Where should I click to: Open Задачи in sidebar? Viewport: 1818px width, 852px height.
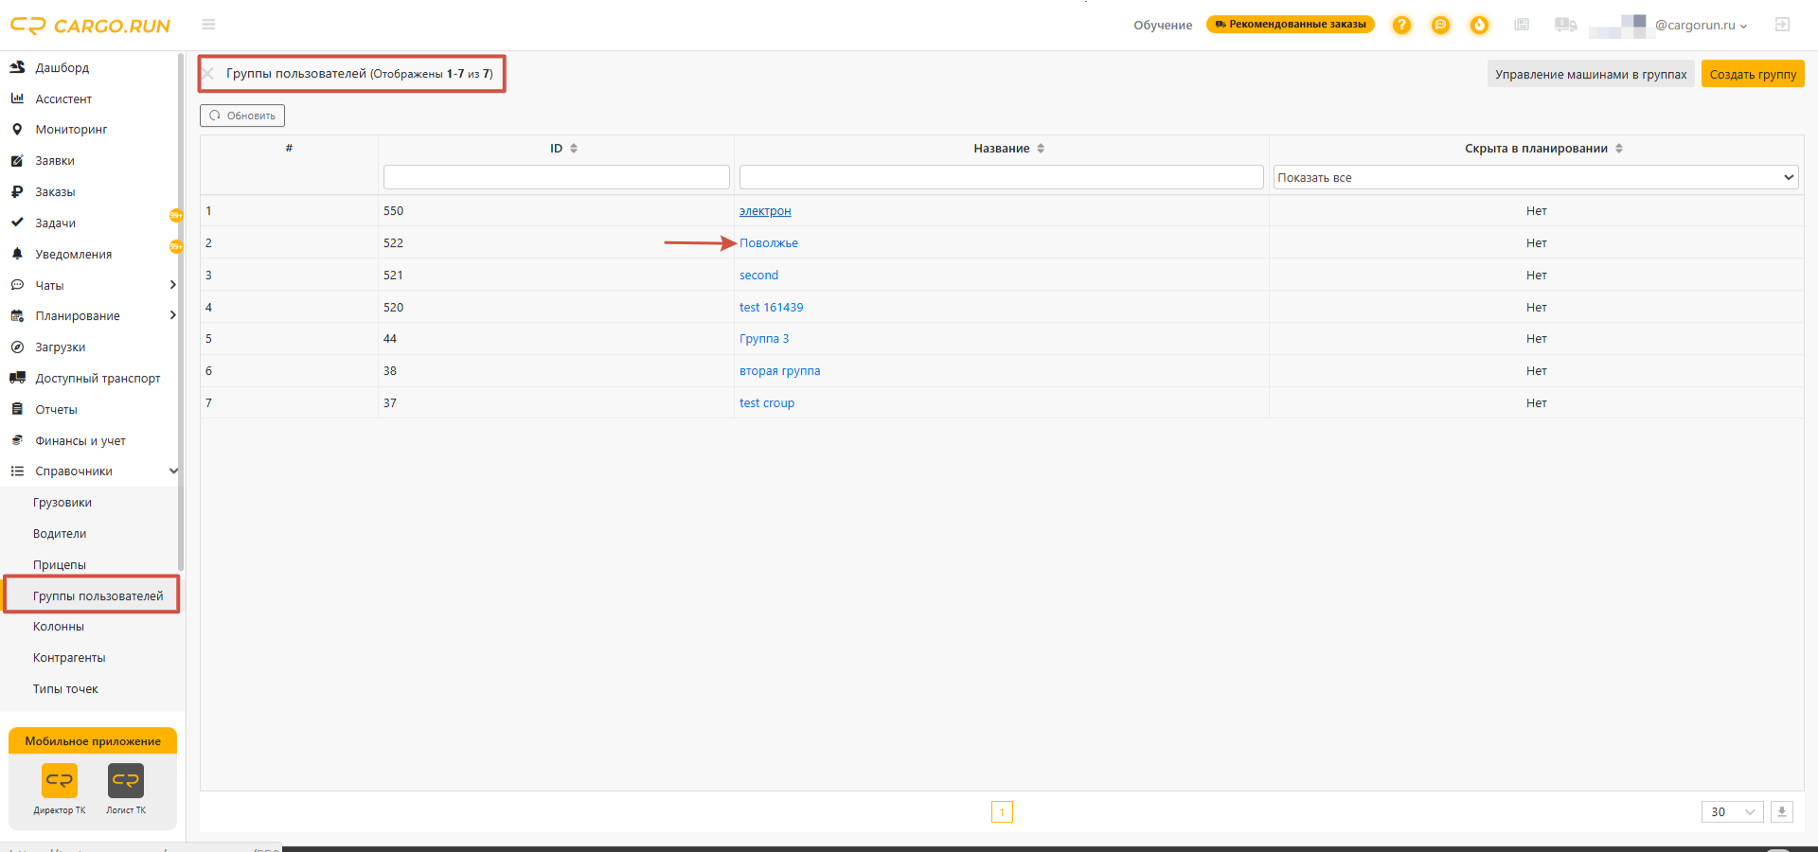pyautogui.click(x=55, y=223)
